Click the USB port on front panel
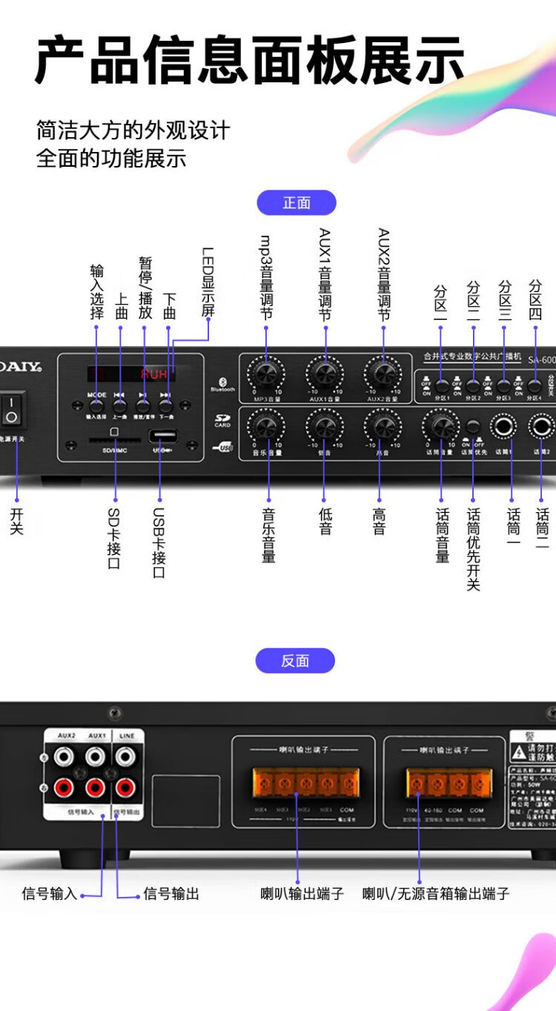Screen dimensions: 556x1011 point(162,437)
